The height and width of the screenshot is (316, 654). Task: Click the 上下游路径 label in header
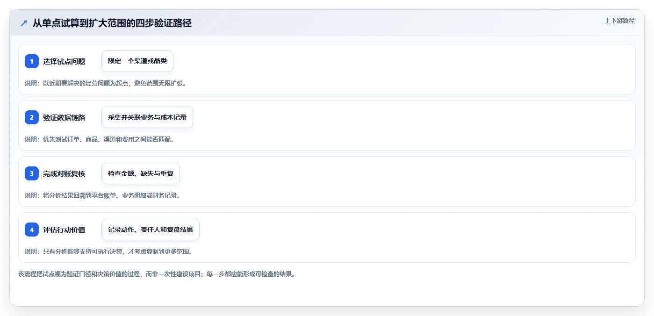(619, 21)
